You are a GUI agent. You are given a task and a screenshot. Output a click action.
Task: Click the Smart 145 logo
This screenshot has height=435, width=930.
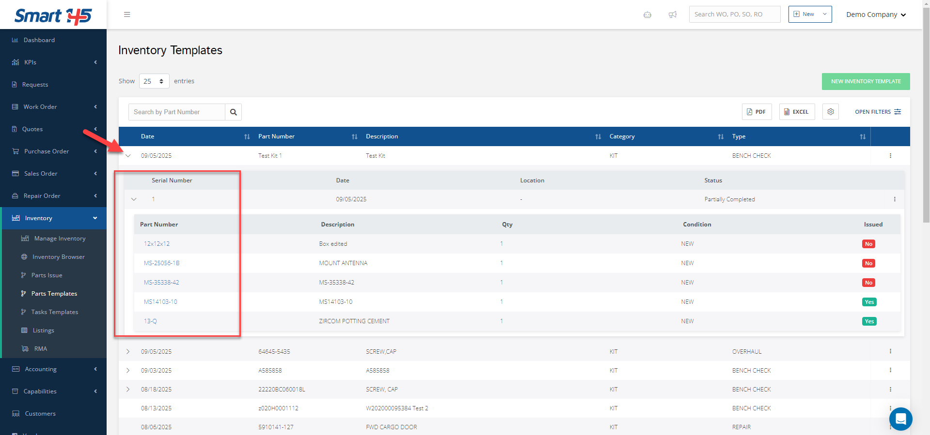point(53,16)
